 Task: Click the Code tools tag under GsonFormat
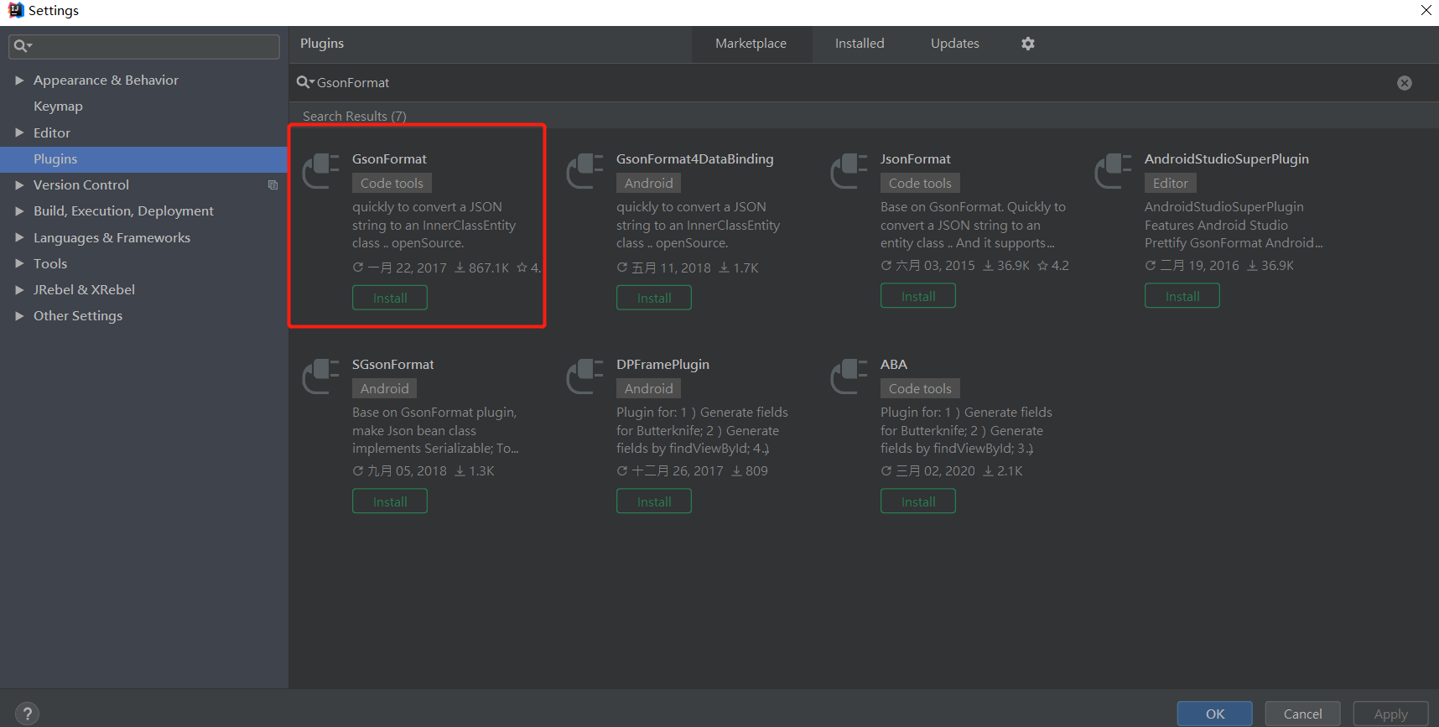[x=392, y=183]
